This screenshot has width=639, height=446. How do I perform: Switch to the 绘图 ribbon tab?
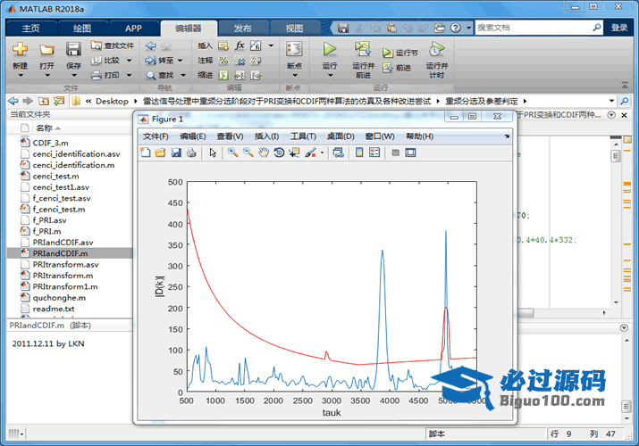tap(81, 28)
